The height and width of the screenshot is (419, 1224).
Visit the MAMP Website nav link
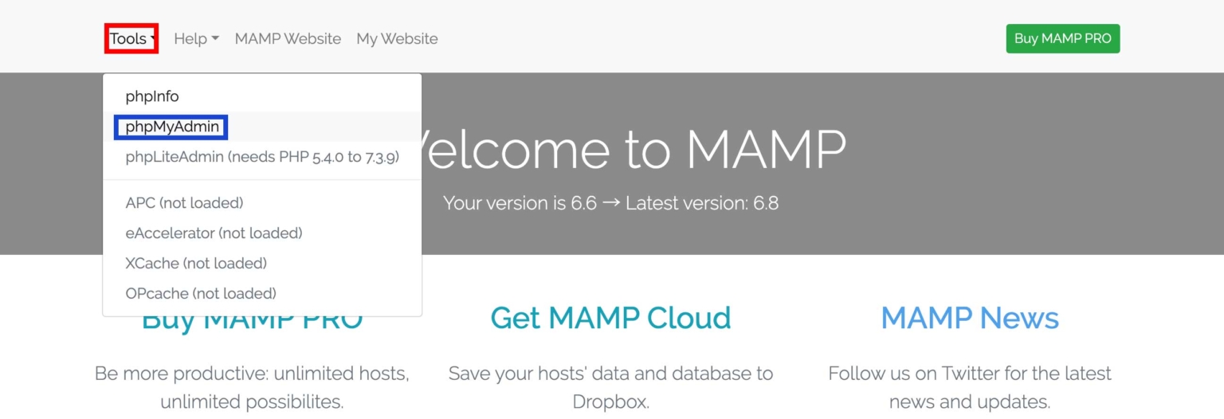tap(288, 38)
